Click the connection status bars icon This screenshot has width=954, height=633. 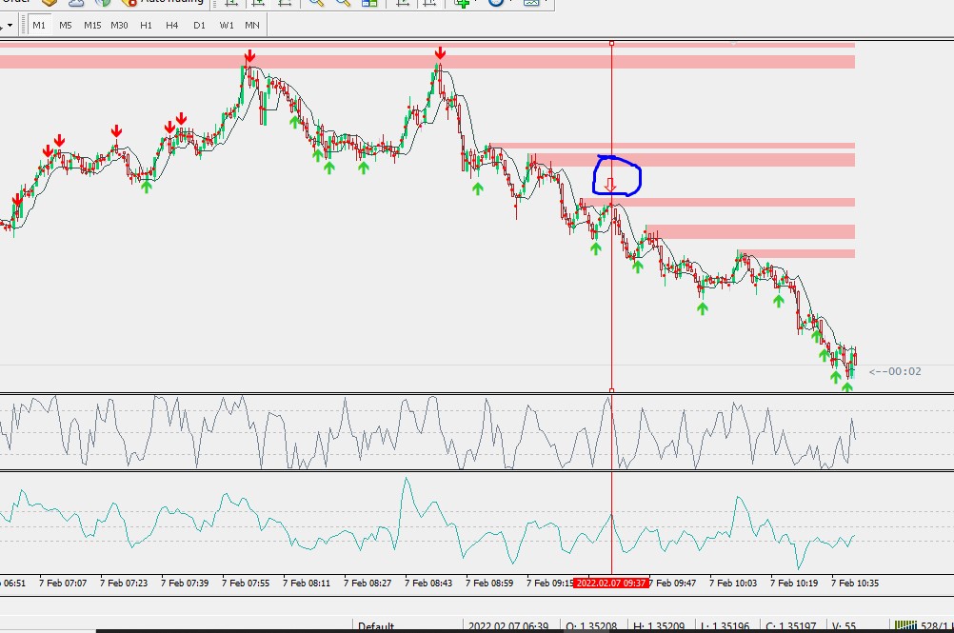[x=905, y=625]
